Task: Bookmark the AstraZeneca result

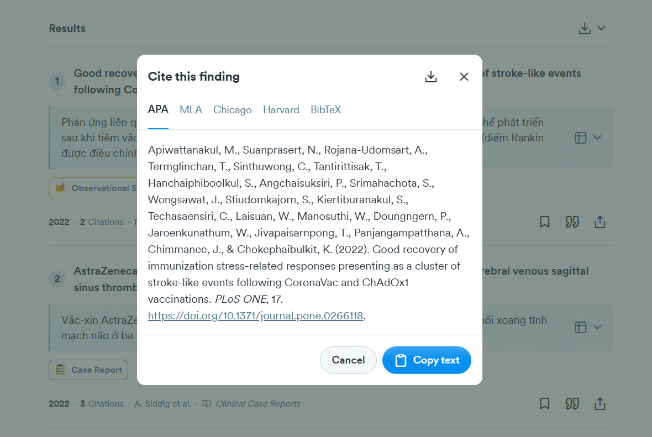Action: pyautogui.click(x=545, y=404)
